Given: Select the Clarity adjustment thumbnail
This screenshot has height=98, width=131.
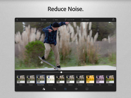Looking at the screenshot, I should pyautogui.click(x=21, y=79).
